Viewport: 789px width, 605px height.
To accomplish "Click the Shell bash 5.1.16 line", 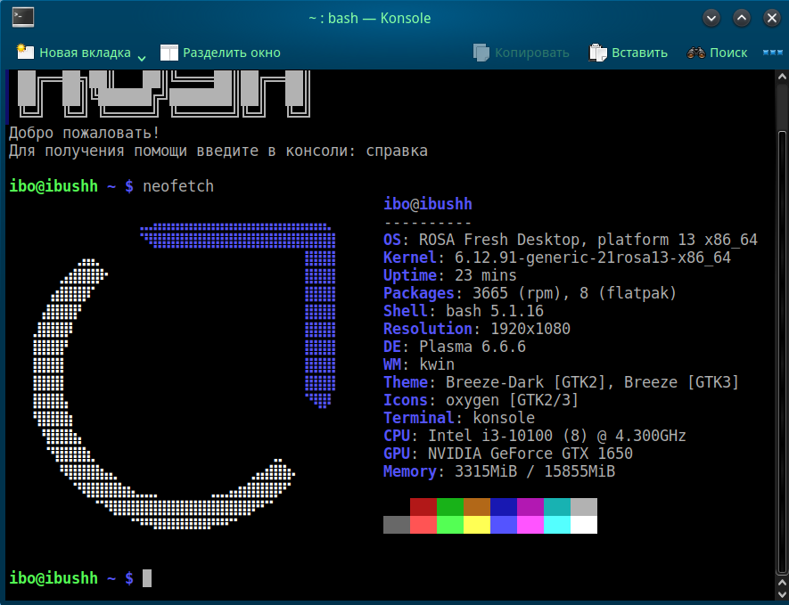I will point(464,311).
